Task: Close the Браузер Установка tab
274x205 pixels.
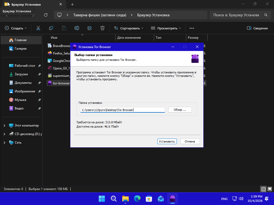Action: point(61,4)
